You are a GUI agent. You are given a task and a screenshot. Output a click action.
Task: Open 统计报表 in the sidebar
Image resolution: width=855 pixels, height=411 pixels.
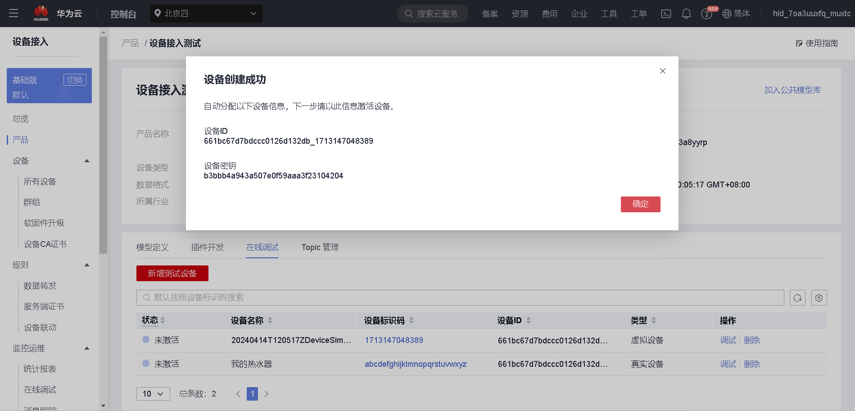pyautogui.click(x=40, y=369)
